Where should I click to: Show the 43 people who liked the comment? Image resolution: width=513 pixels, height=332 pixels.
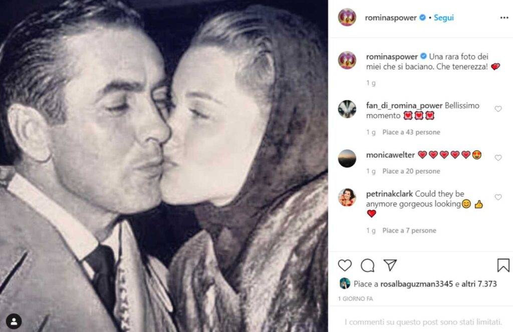click(411, 132)
